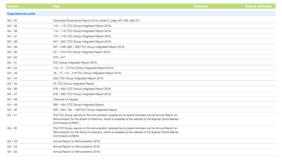Viewport: 282px width, 163px height.
Task: Select indicator cell G4 – 38
Action: [x=12, y=42]
